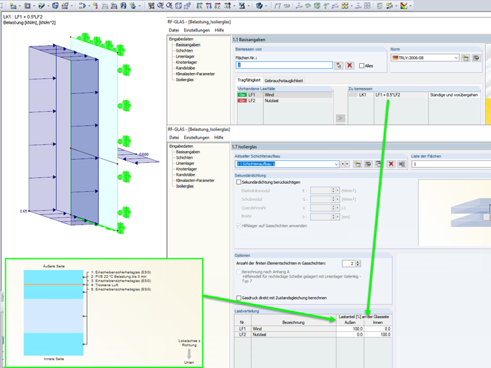Open the Schichtenaufbau 1 dropdown
Viewport: 491px width, 368px height.
pos(336,164)
